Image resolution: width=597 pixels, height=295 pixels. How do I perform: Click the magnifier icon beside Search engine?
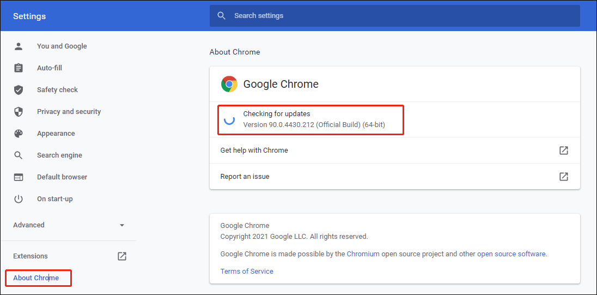(x=19, y=155)
